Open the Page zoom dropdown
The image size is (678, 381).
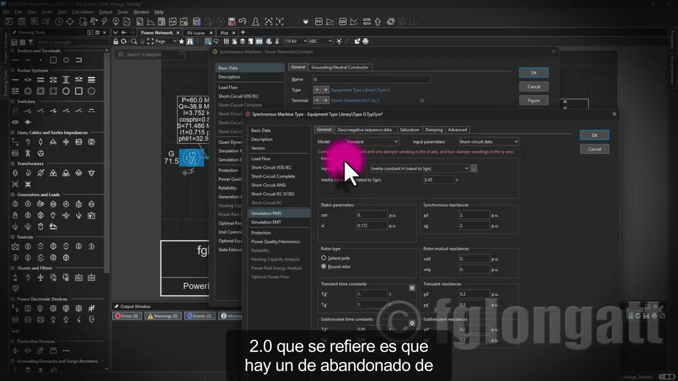tap(165, 41)
